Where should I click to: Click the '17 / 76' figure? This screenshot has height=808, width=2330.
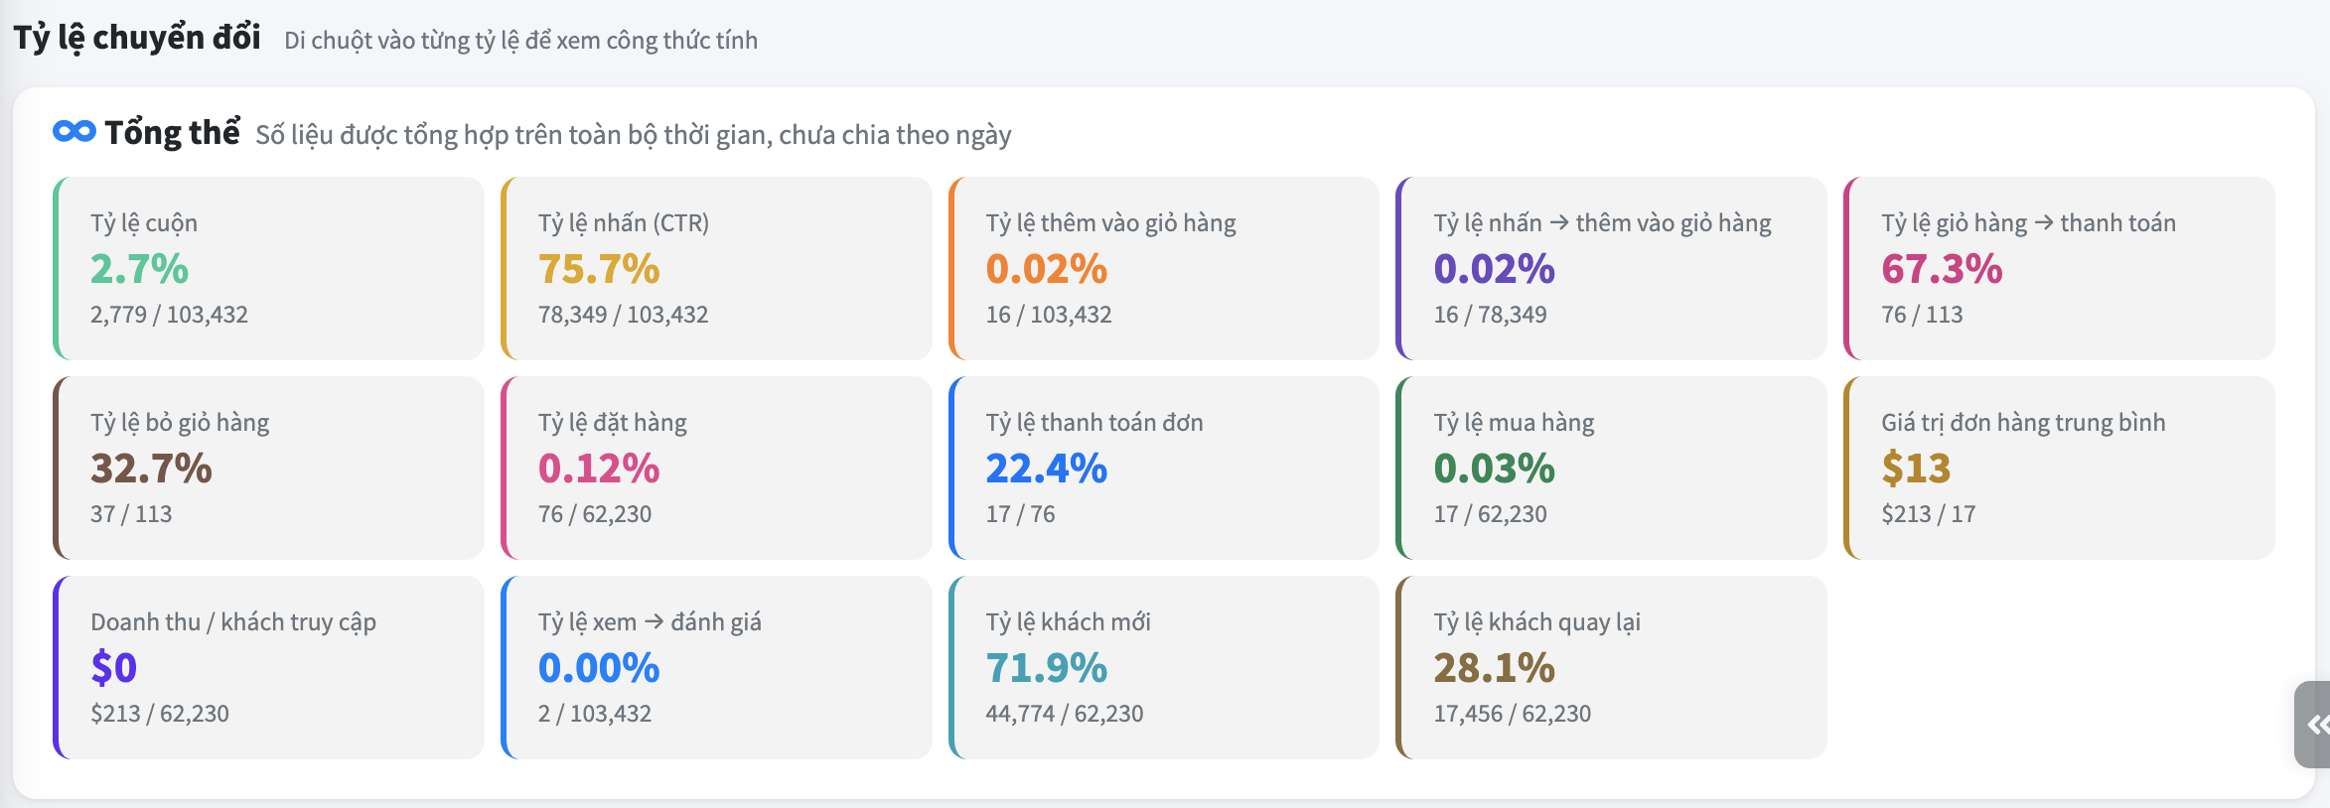click(x=1020, y=513)
